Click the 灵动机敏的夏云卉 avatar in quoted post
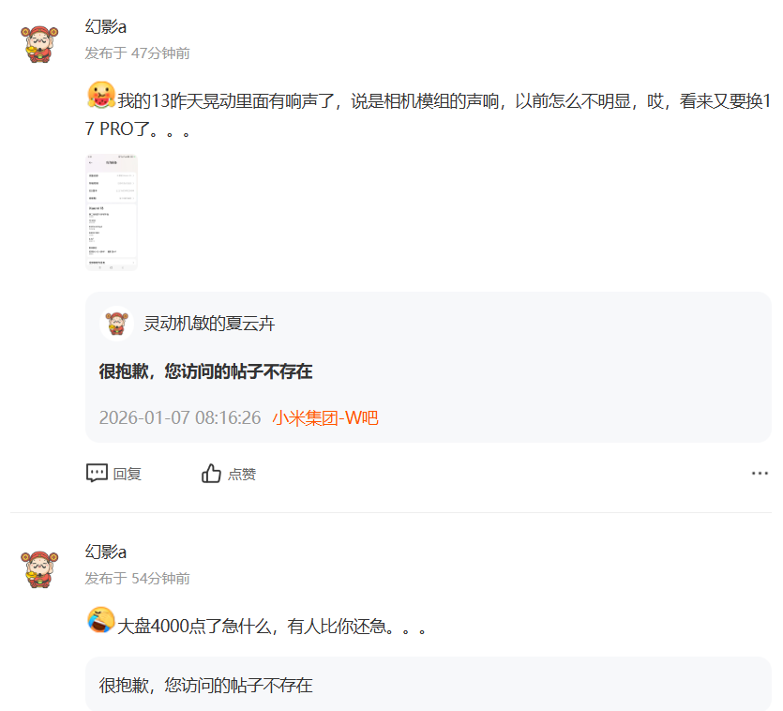 pos(116,324)
